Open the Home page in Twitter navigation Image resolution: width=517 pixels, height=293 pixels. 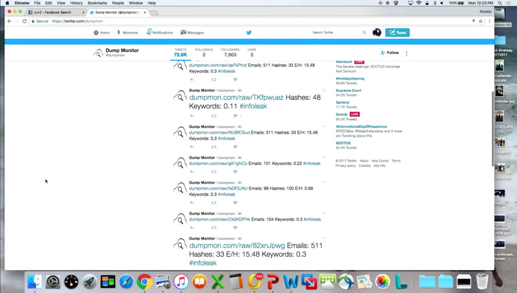click(x=101, y=33)
